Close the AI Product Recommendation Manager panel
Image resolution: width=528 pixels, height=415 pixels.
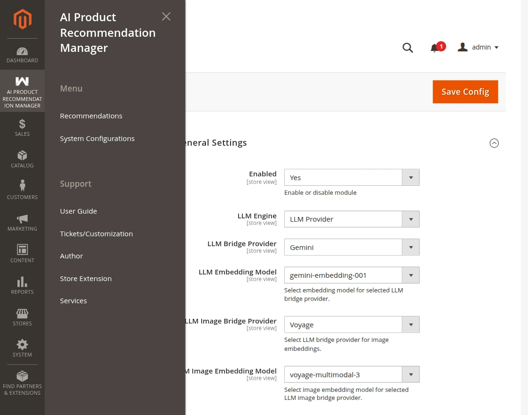pos(166,17)
